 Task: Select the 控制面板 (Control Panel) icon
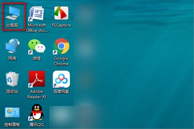point(12,113)
